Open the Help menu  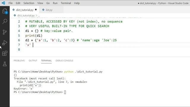(77, 3)
